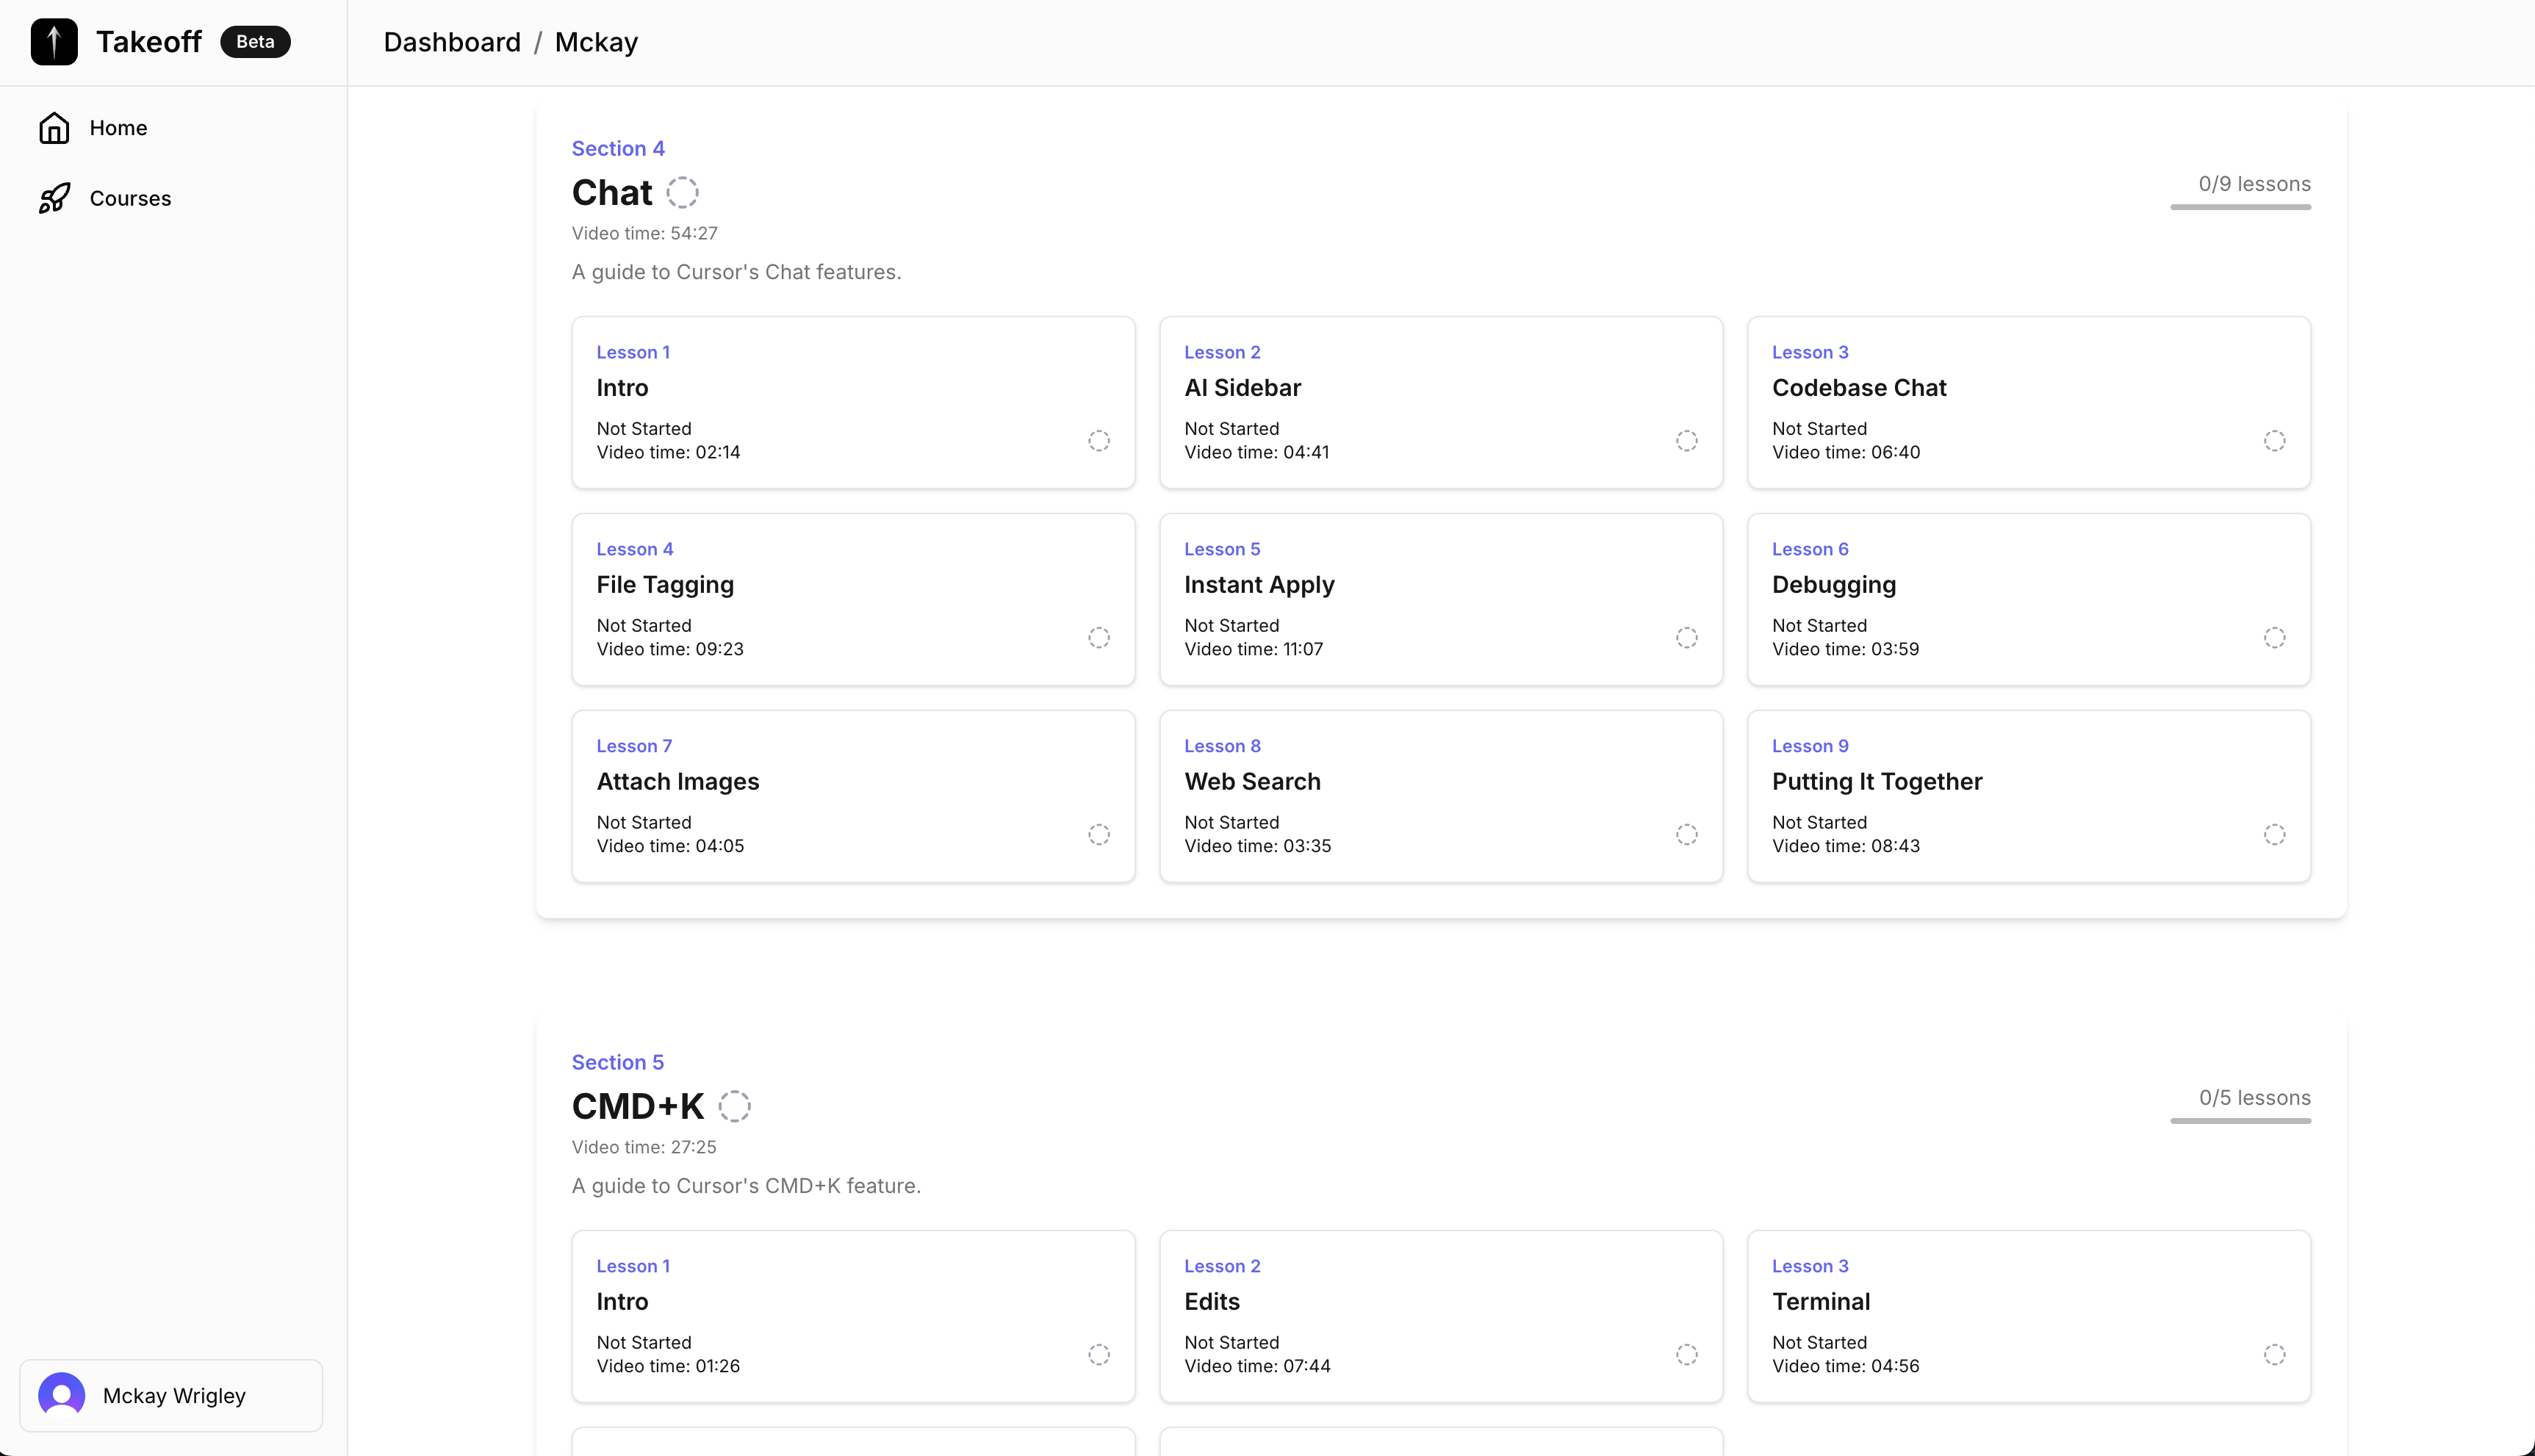Click the Beta badge
The image size is (2535, 1456).
(255, 42)
